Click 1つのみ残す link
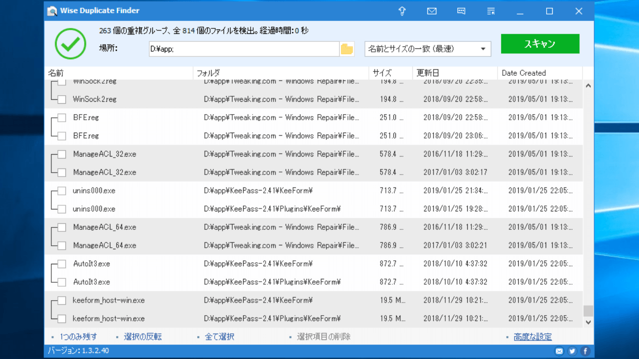The width and height of the screenshot is (639, 359). [x=78, y=337]
